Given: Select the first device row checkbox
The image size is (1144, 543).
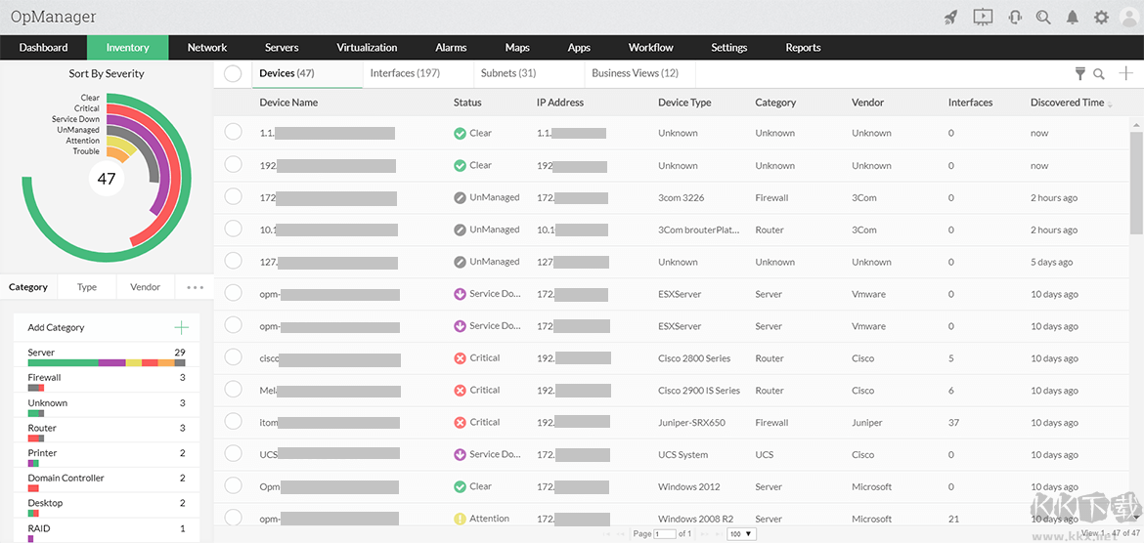Looking at the screenshot, I should coord(233,133).
